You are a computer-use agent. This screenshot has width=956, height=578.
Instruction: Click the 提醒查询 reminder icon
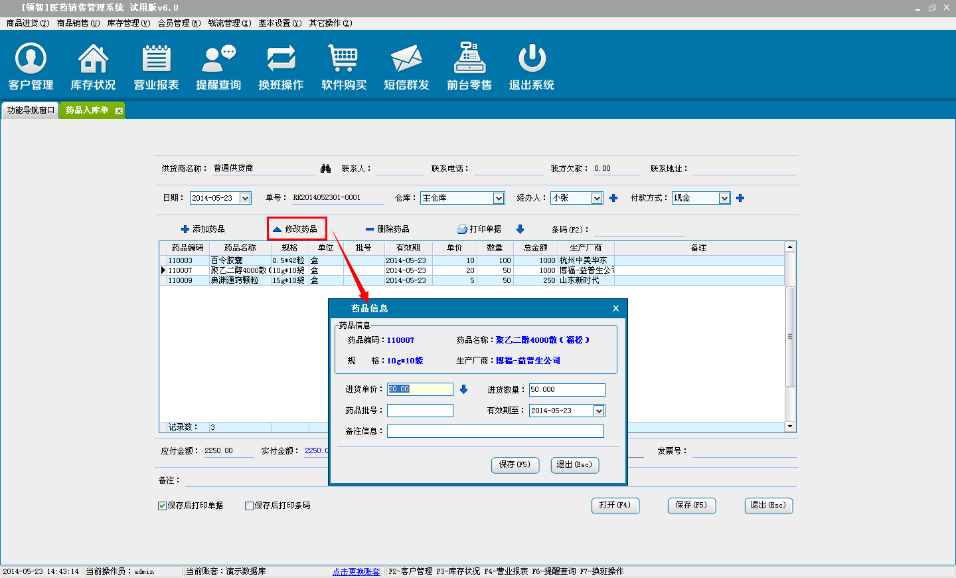[218, 59]
